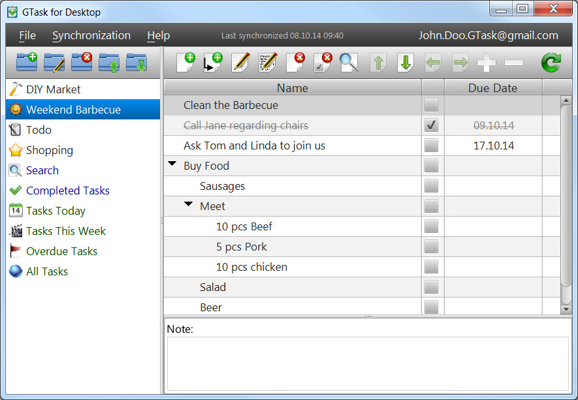Select the Beer task name
This screenshot has width=578, height=400.
coord(211,307)
